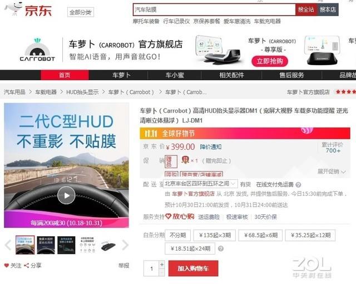Viewport: 356px width, 284px height.
Task: Add item with 加入购物车 button
Action: pos(193,268)
